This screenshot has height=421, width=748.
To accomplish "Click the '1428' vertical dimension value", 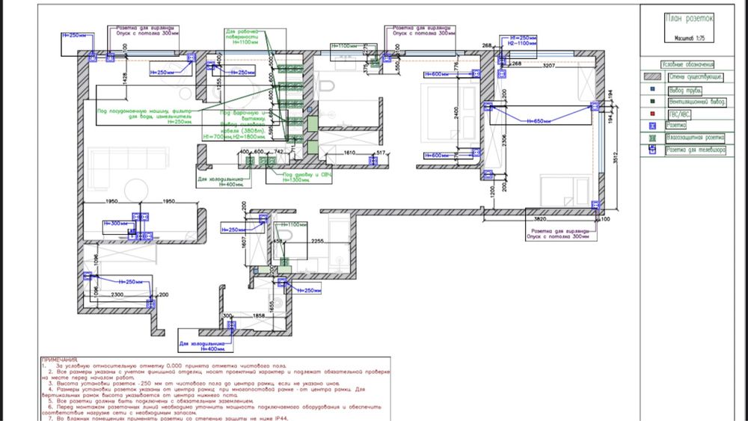I will 125,79.
